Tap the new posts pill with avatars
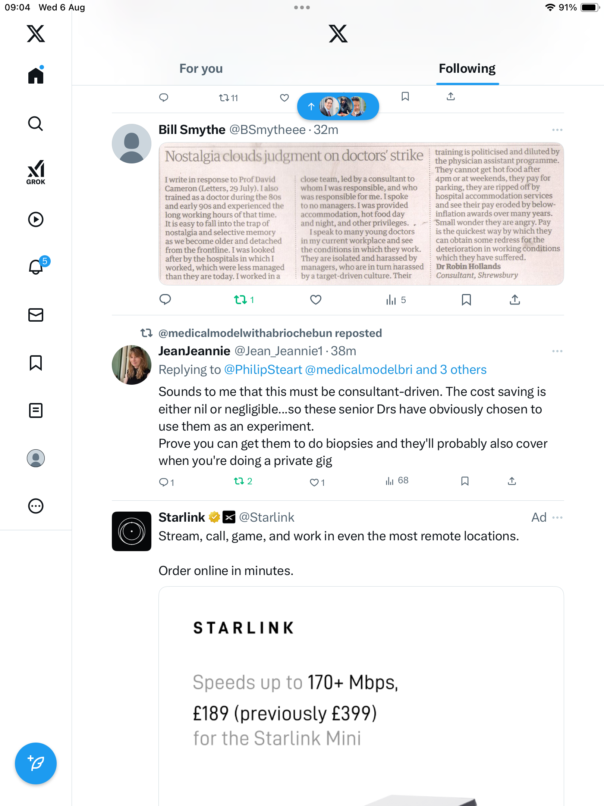Screen dimensions: 604x806 point(338,106)
